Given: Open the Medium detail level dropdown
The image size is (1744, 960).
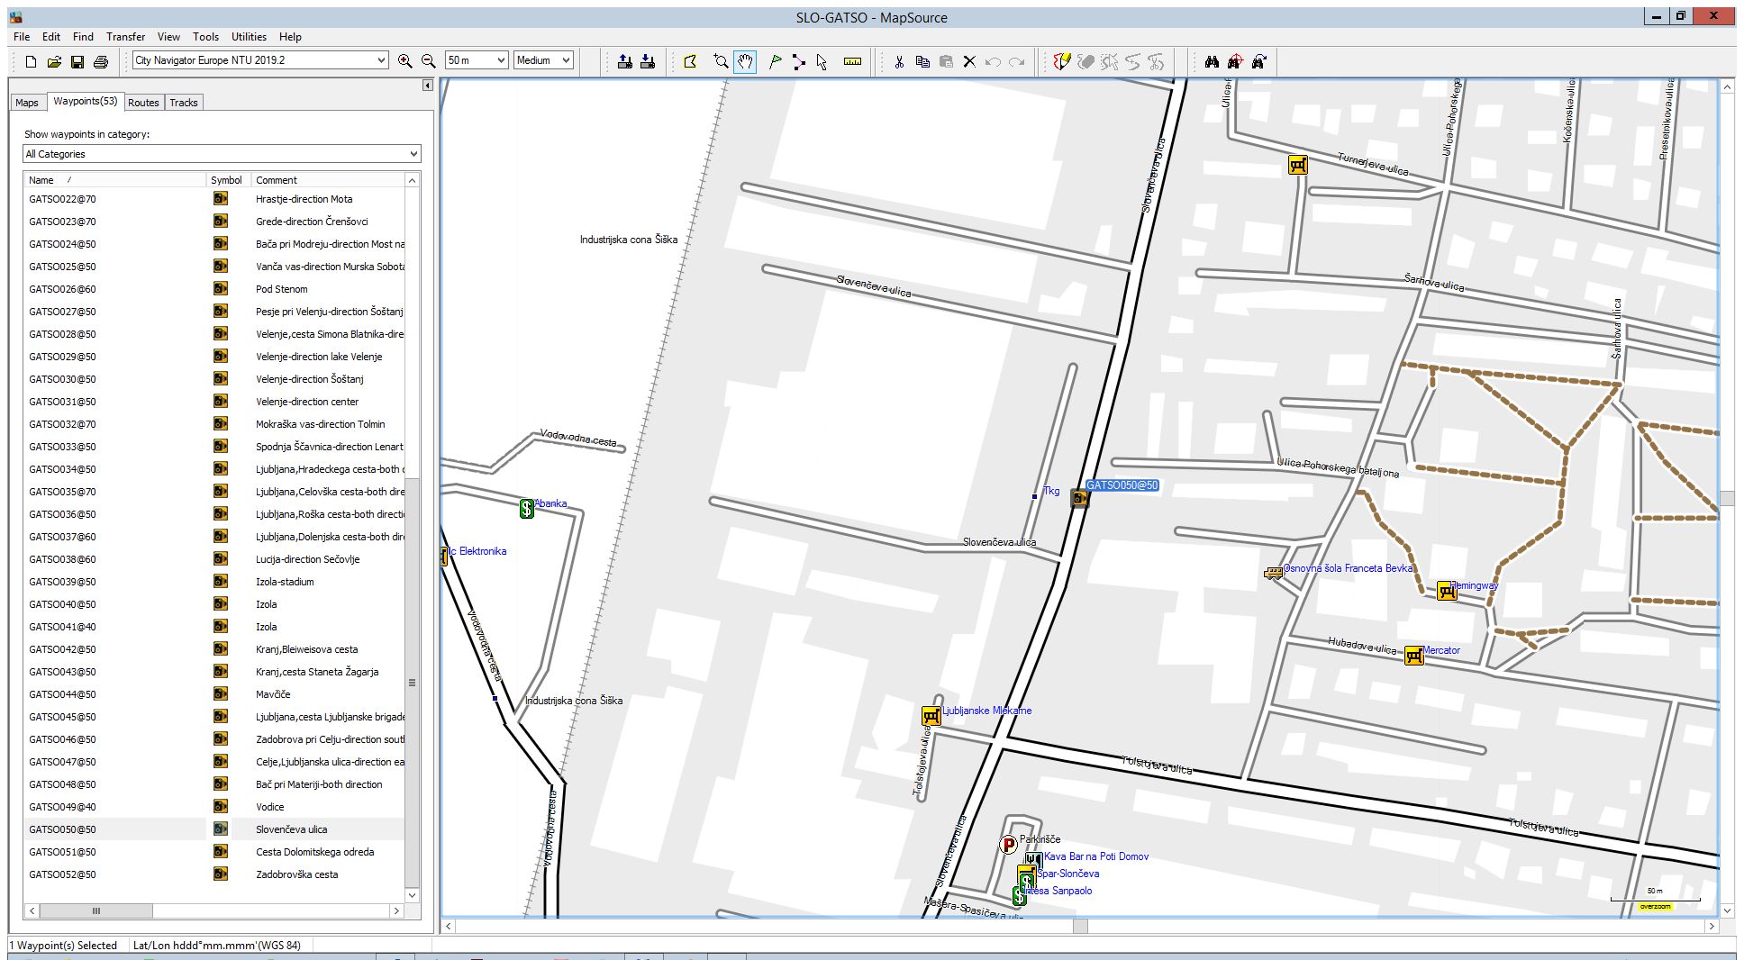Looking at the screenshot, I should [543, 60].
